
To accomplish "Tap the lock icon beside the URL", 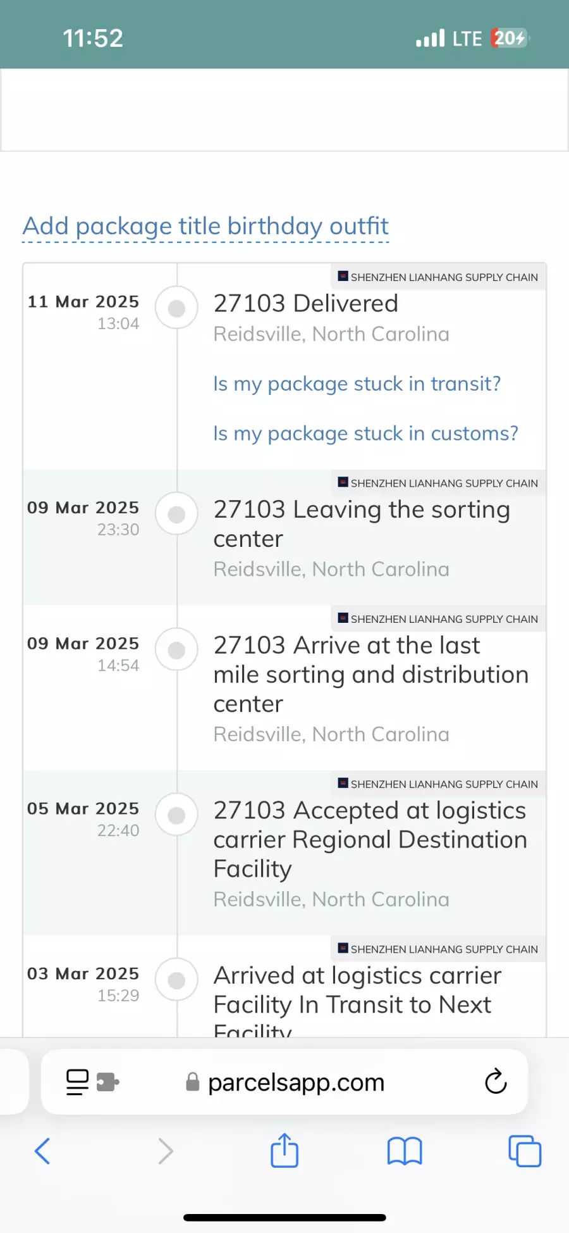I will 193,1082.
